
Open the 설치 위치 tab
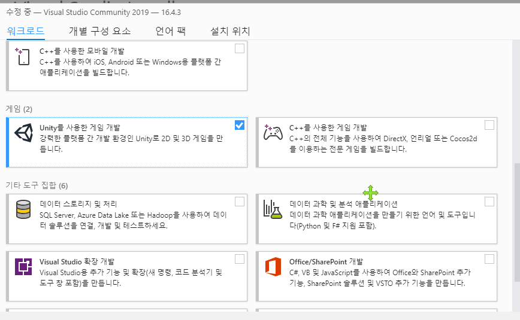pyautogui.click(x=230, y=31)
